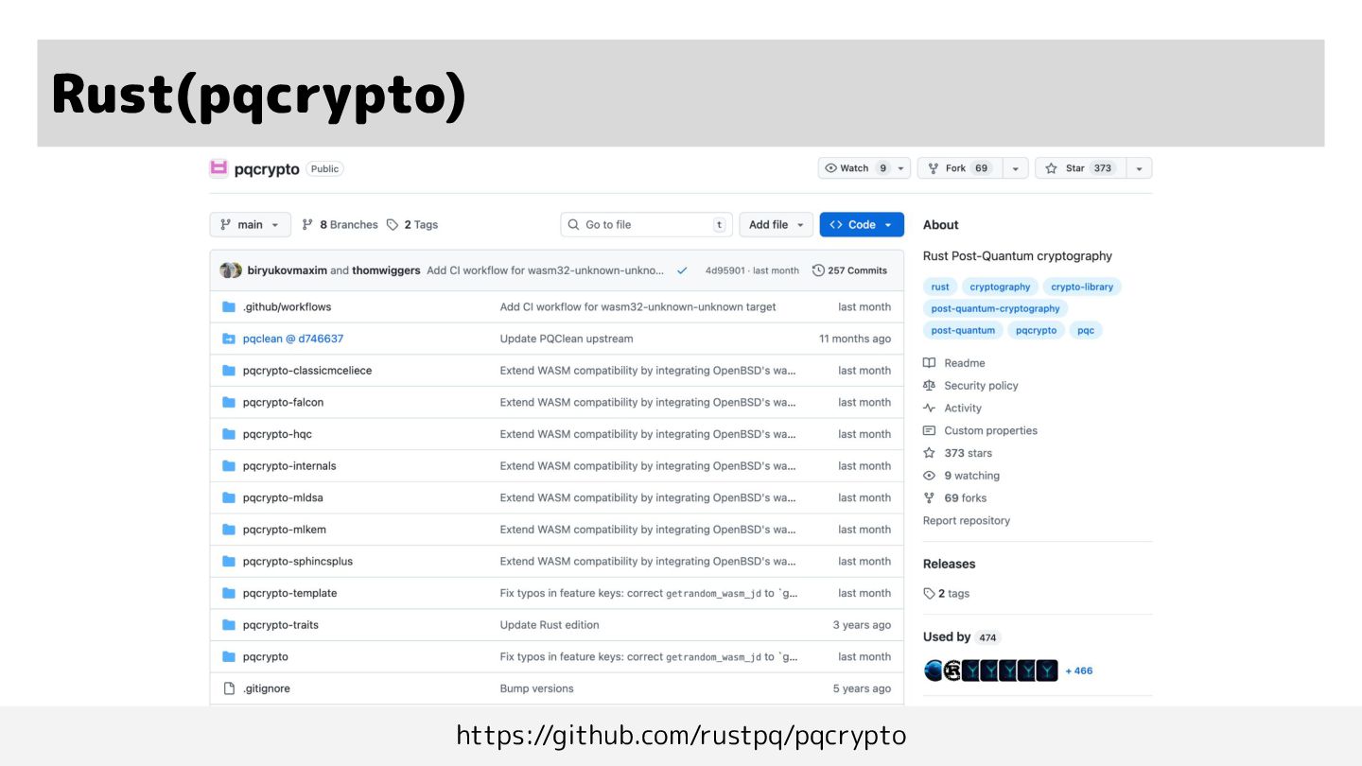Click Report repository link

click(x=967, y=521)
